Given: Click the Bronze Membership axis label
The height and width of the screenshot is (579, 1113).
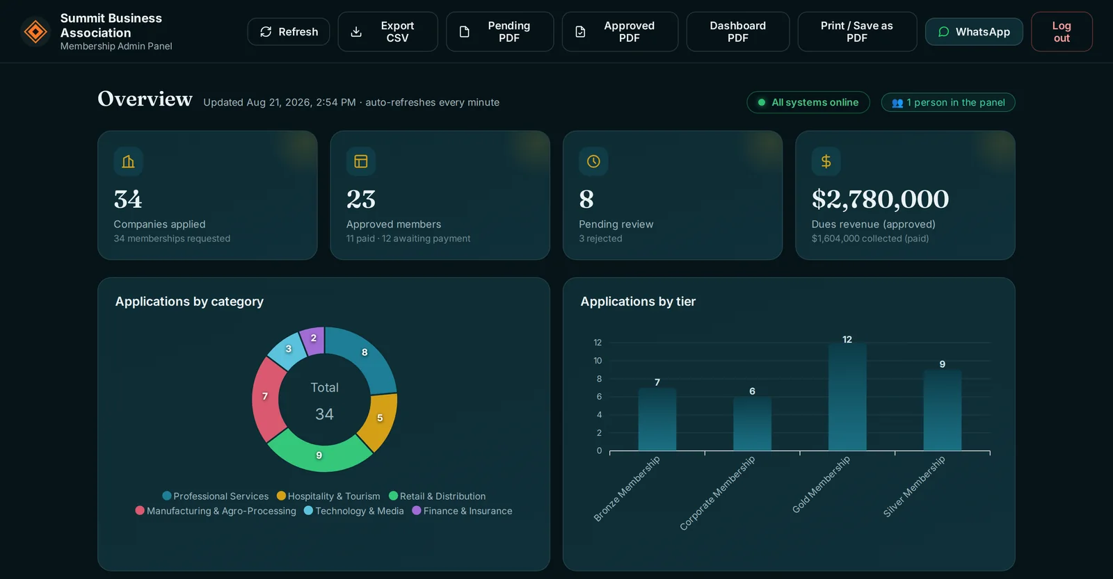Looking at the screenshot, I should pyautogui.click(x=626, y=489).
